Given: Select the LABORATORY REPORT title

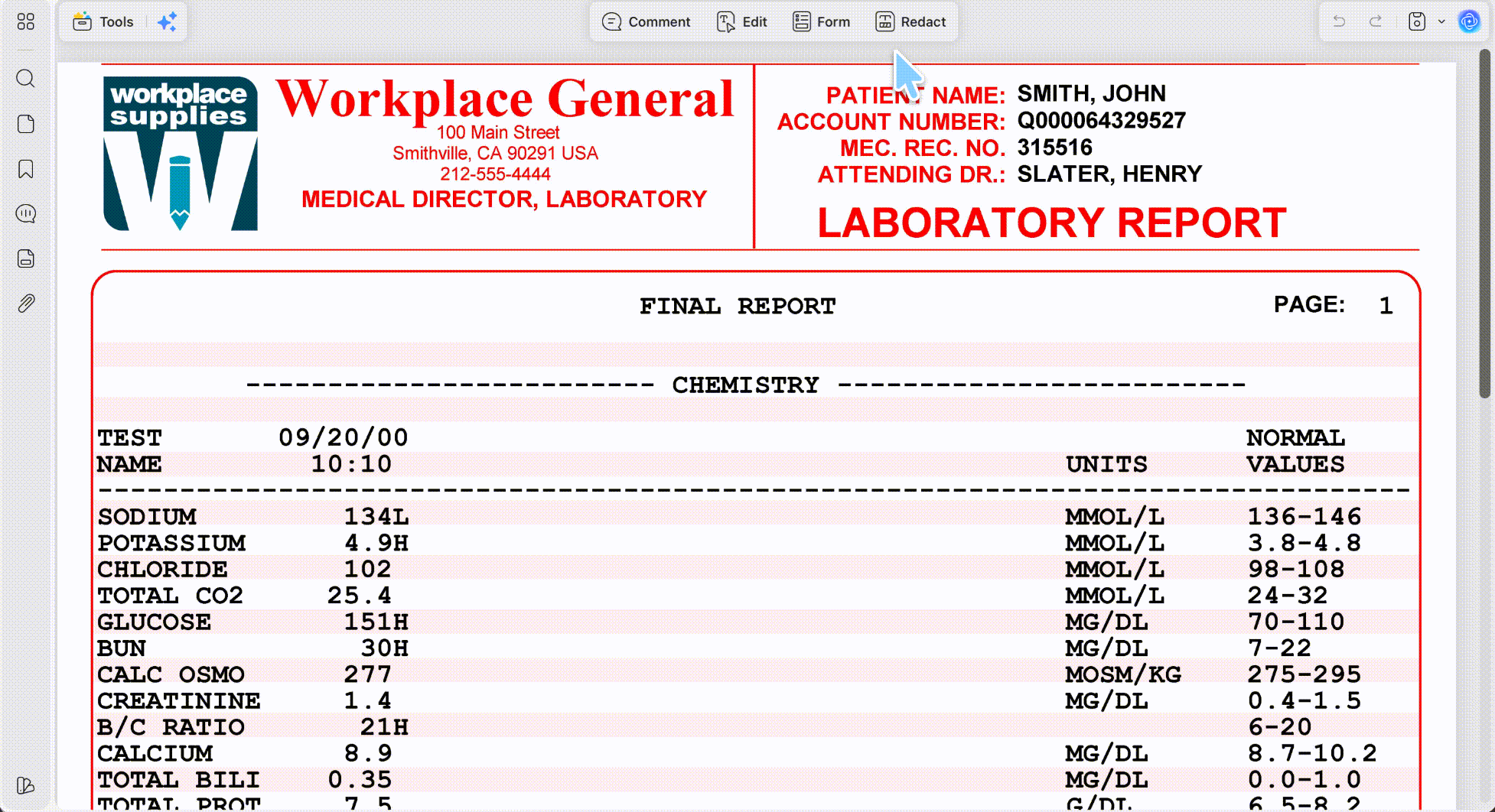Looking at the screenshot, I should [x=1052, y=223].
